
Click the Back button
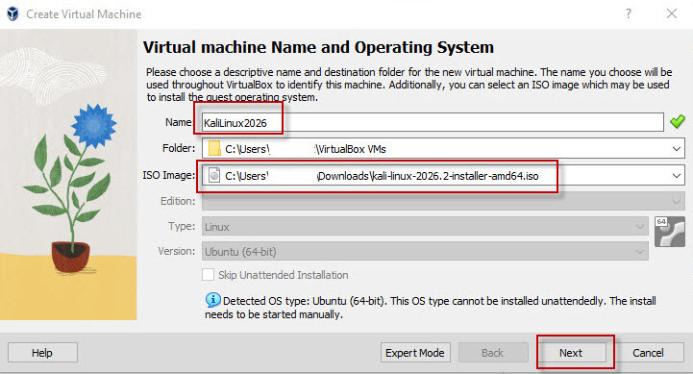pos(493,353)
